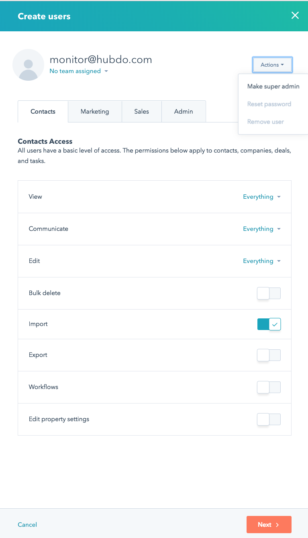Click the Cancel link

27,525
